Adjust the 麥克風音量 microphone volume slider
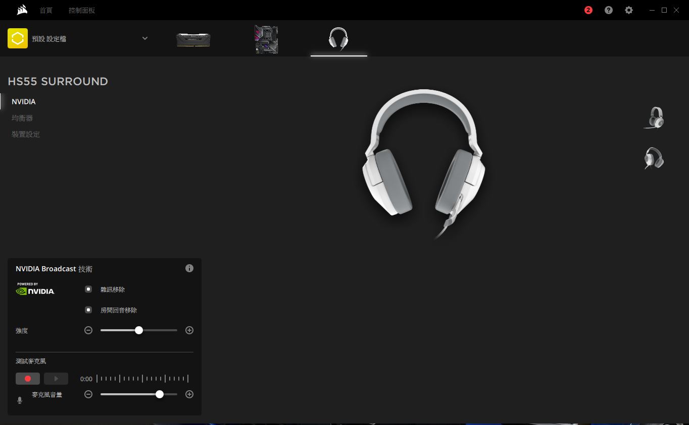The width and height of the screenshot is (689, 425). (139, 394)
